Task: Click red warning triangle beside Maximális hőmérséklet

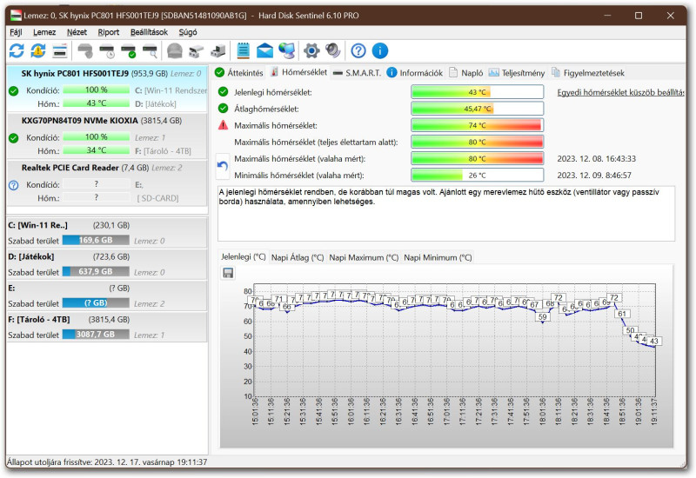Action: [x=224, y=125]
